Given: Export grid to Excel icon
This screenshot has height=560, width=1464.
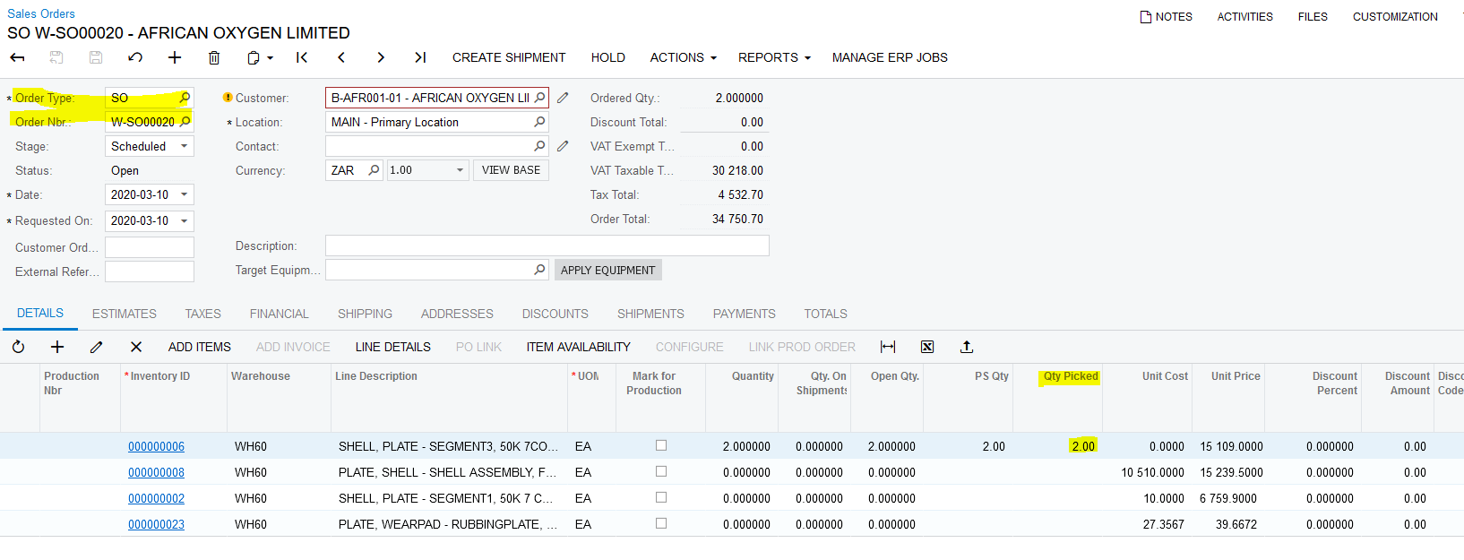Looking at the screenshot, I should tap(927, 347).
